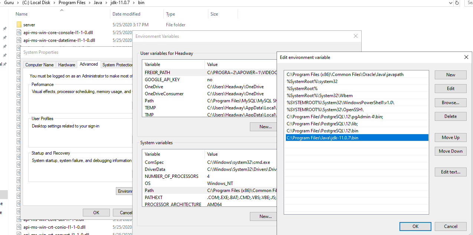The width and height of the screenshot is (473, 235).
Task: Open the System Protection tab
Action: pyautogui.click(x=117, y=64)
